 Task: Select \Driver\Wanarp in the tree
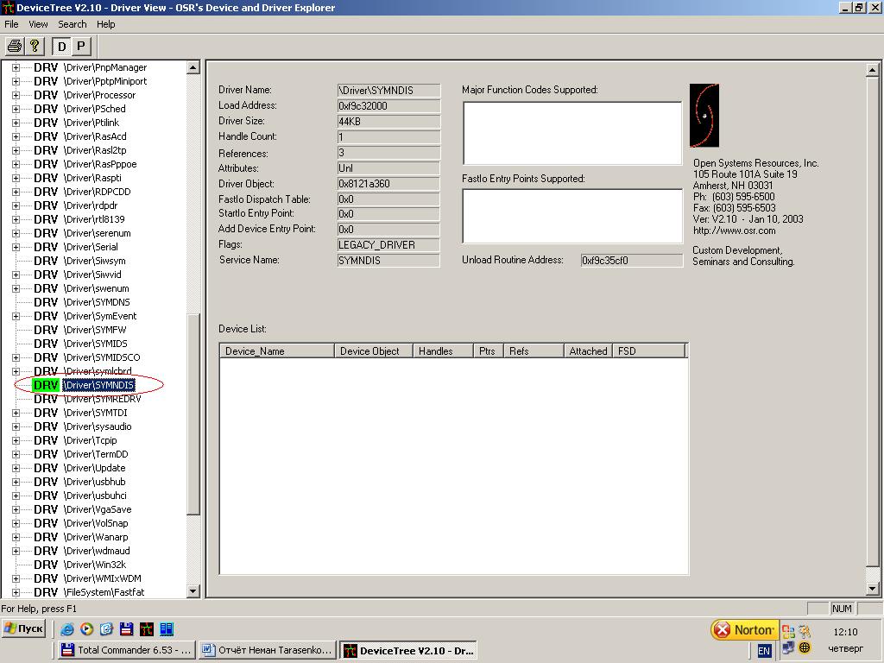[x=96, y=537]
